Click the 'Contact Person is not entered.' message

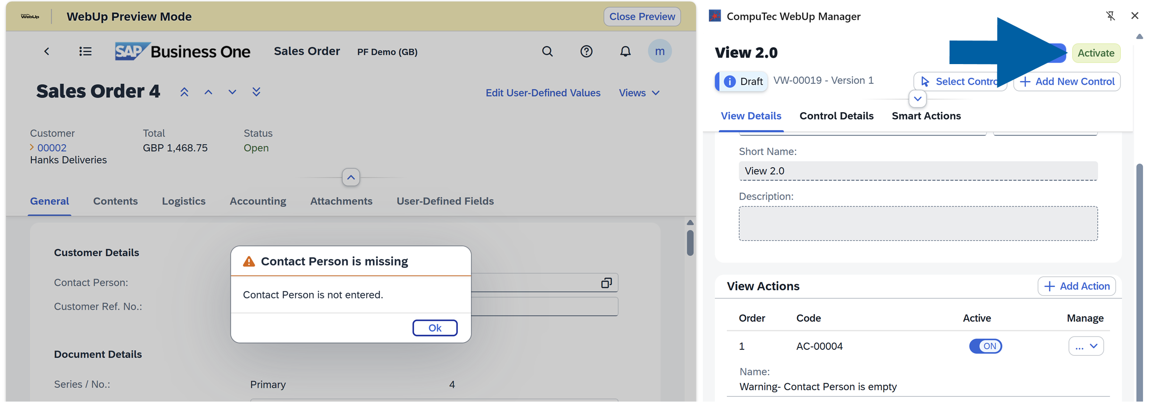tap(313, 295)
